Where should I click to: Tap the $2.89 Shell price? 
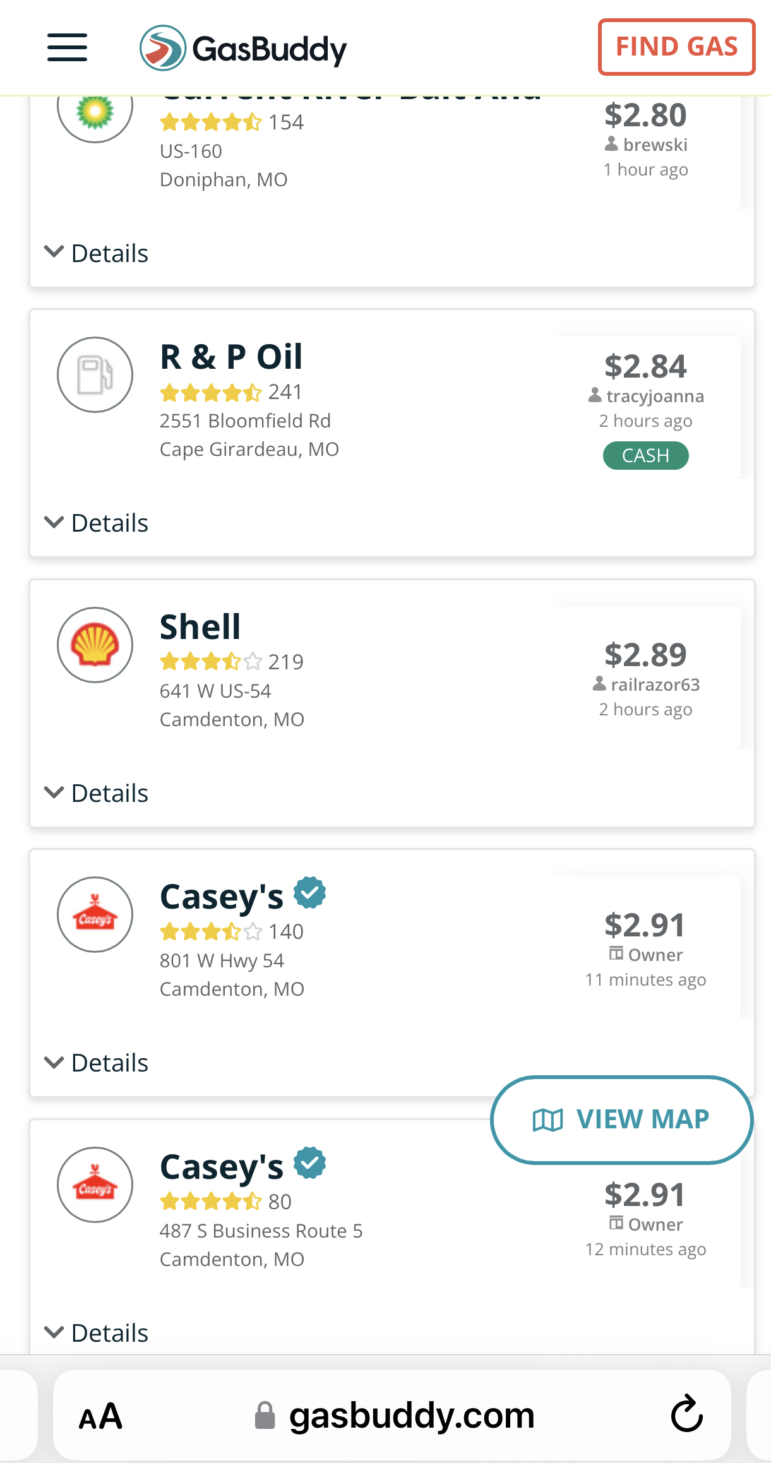(645, 655)
